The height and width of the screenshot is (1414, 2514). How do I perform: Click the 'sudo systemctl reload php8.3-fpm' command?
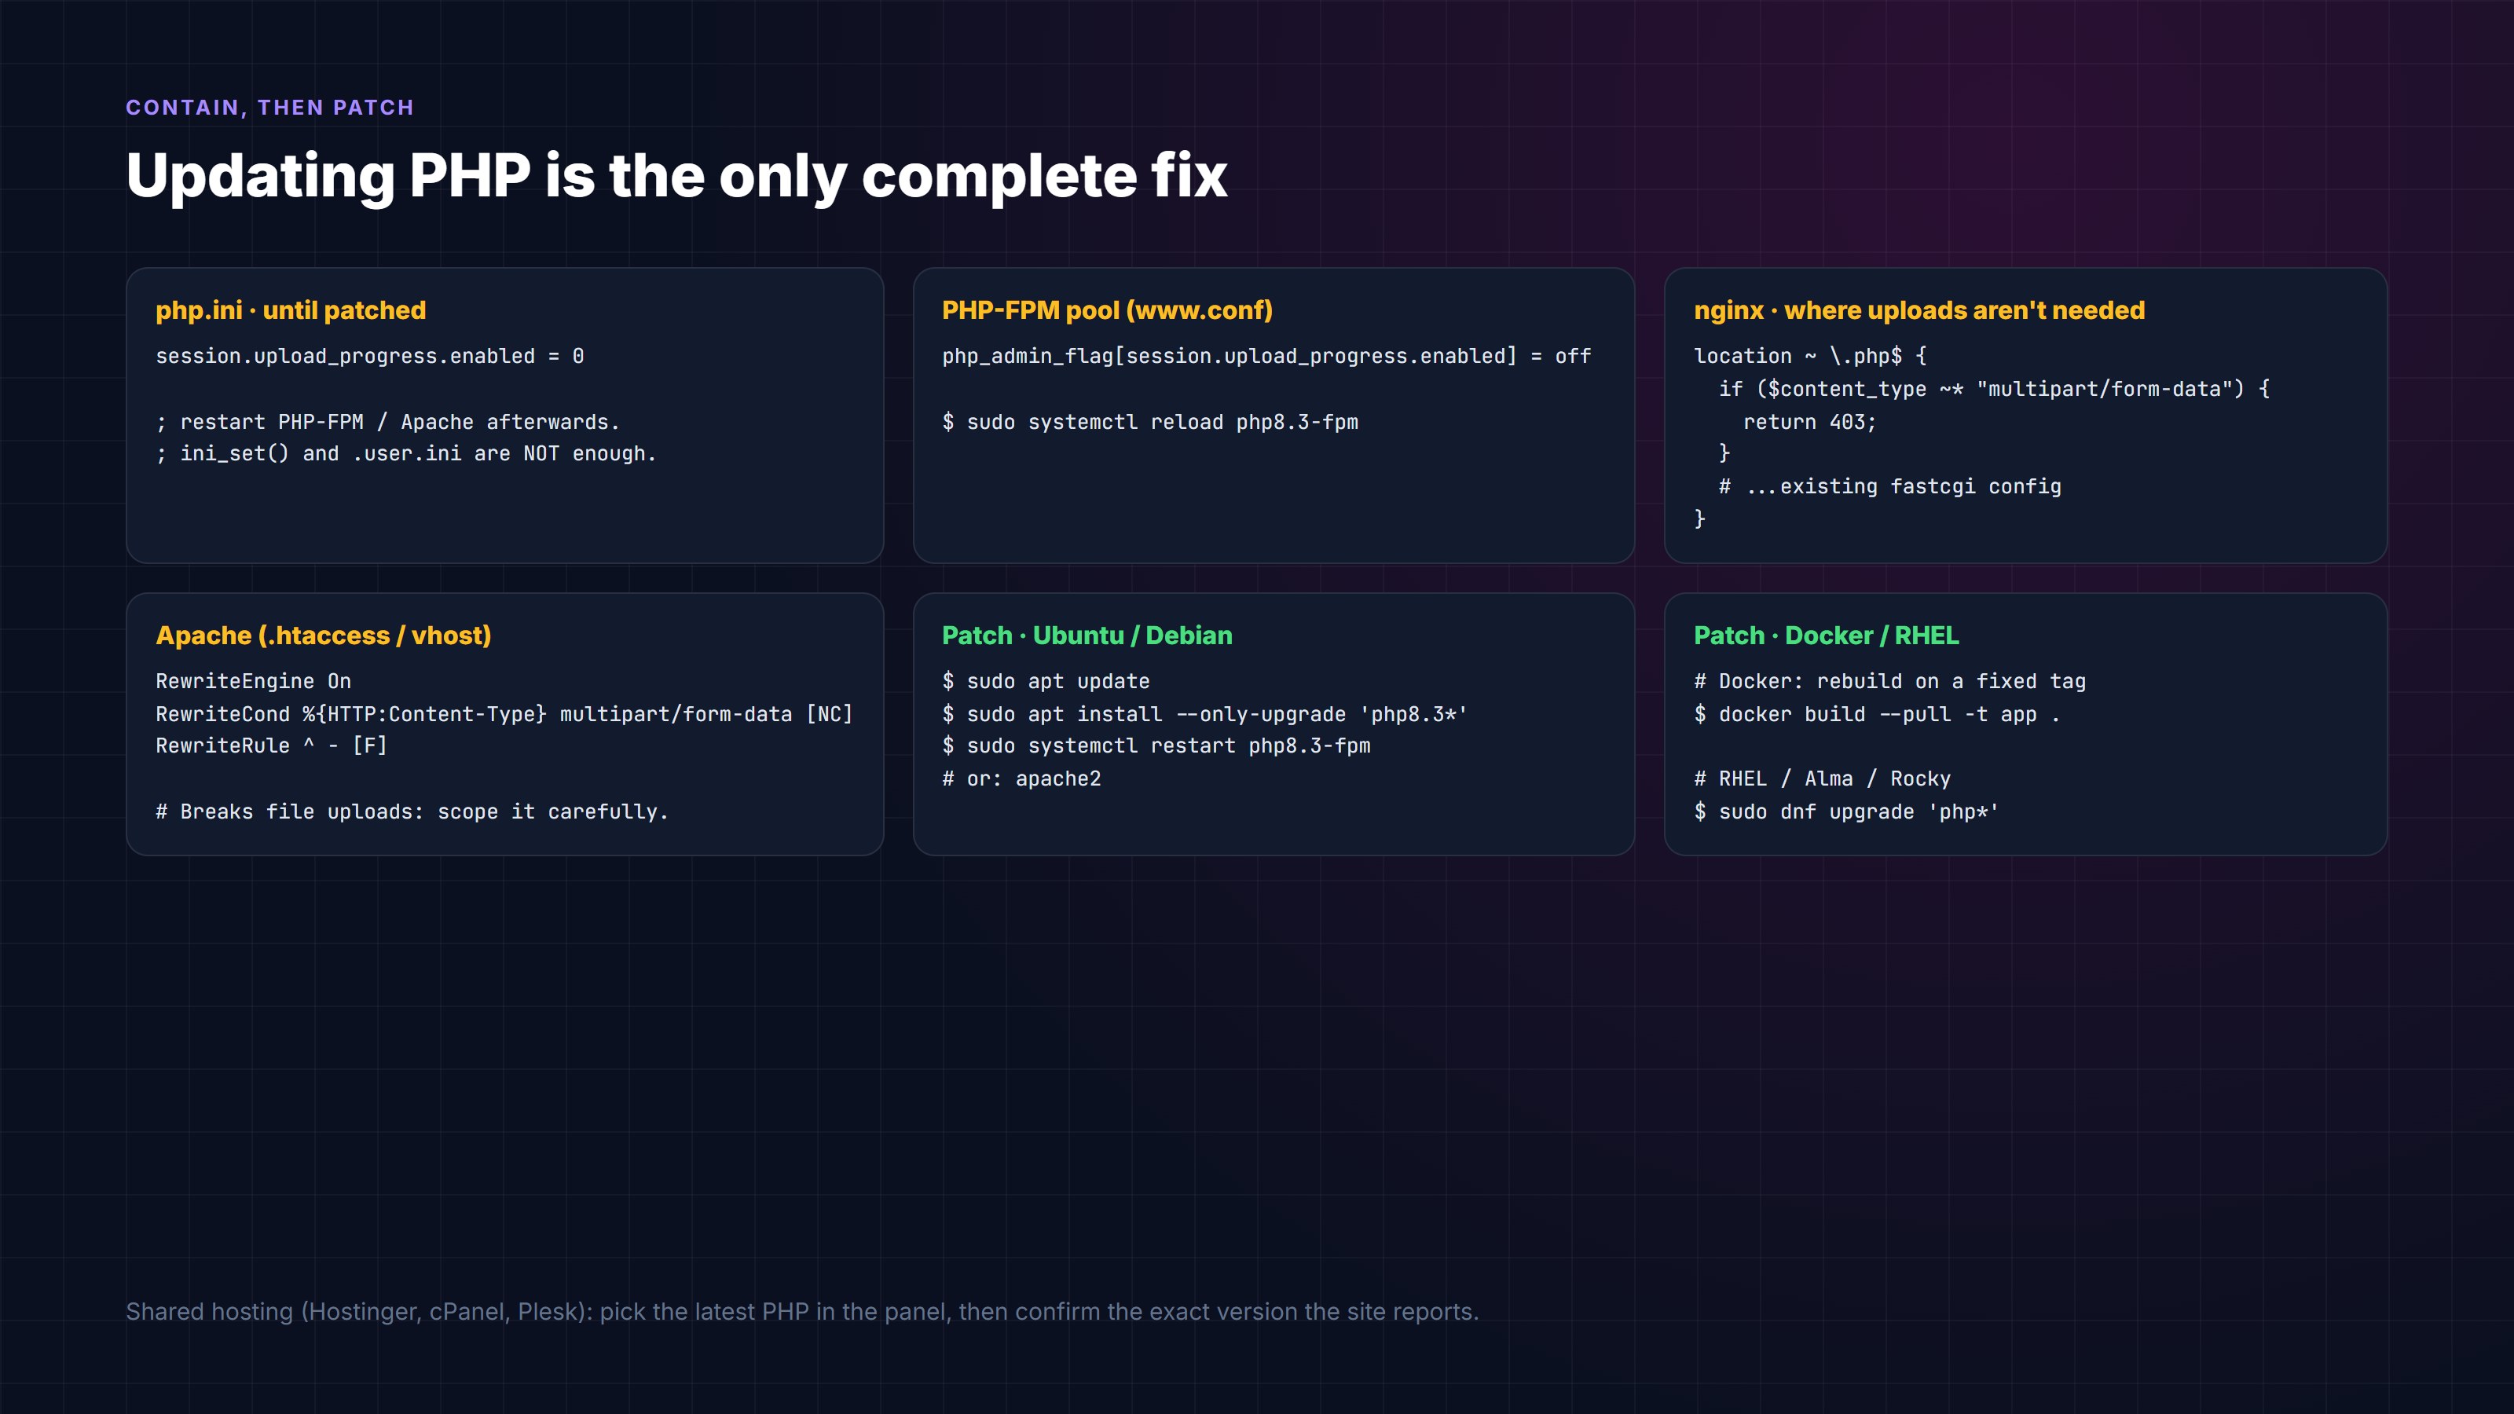pos(1149,423)
